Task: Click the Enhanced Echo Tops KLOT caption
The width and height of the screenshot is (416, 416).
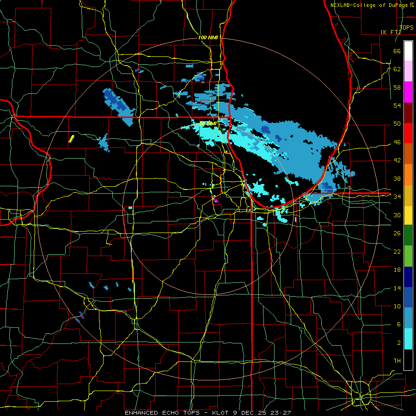Action: 208,413
